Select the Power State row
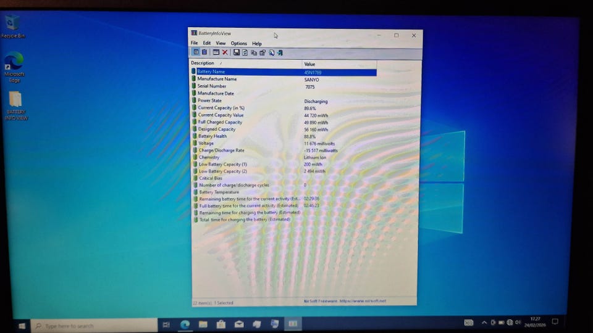 click(x=284, y=101)
